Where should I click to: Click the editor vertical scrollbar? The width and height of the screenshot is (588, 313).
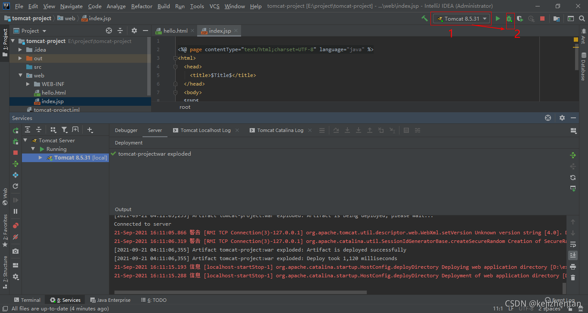tap(576, 57)
